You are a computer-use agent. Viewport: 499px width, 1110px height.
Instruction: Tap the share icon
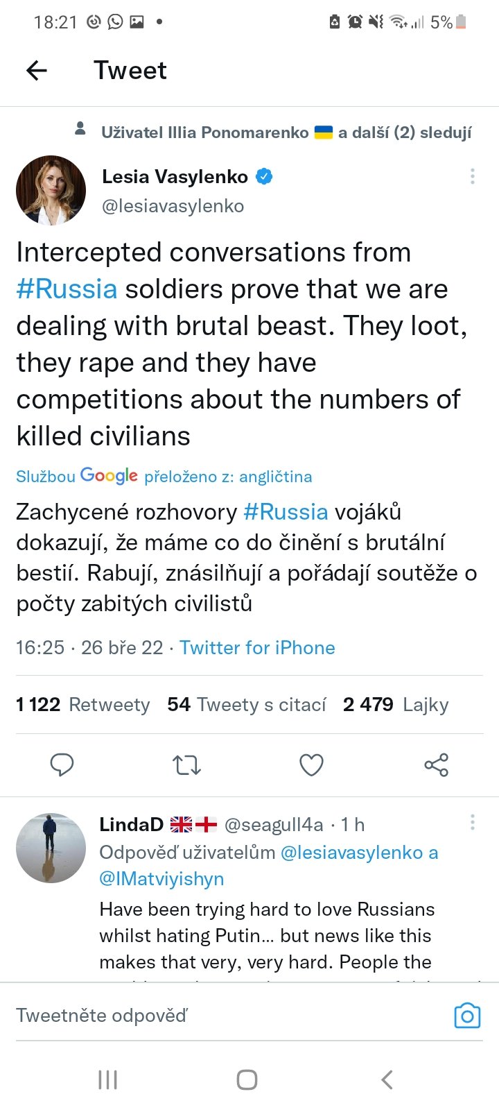point(436,765)
